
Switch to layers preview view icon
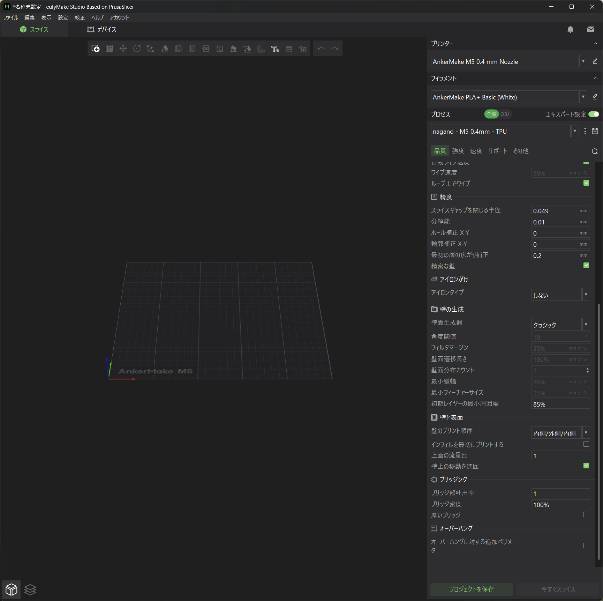30,589
